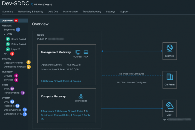Open Direct Connect under System
Image resolution: width=195 pixels, height=130 pixels.
point(12,110)
